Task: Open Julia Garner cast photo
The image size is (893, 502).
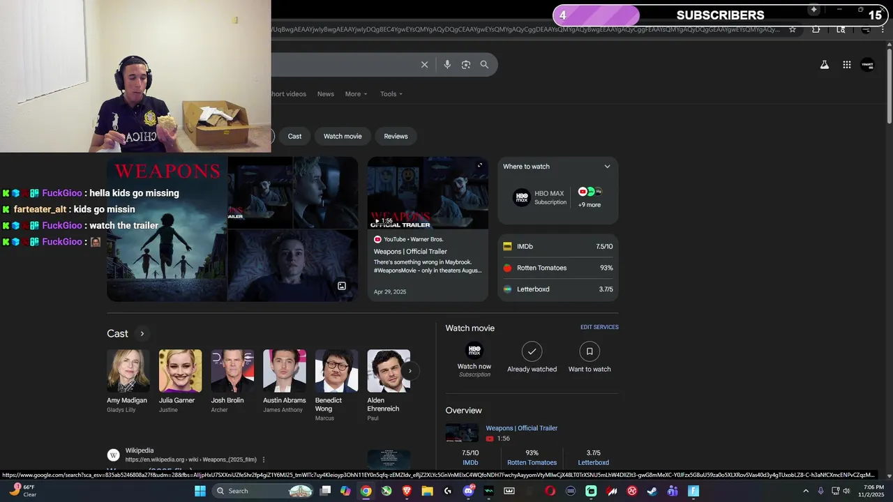Action: [180, 371]
